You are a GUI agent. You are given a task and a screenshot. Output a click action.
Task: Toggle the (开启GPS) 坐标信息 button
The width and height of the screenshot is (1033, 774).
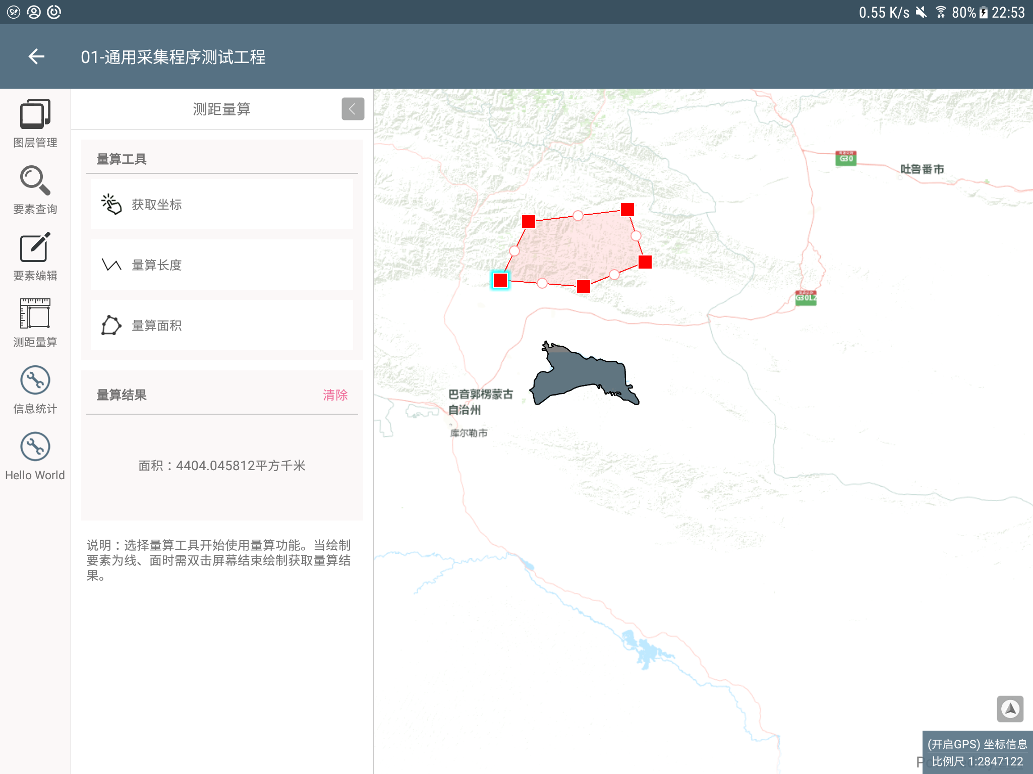(x=977, y=744)
